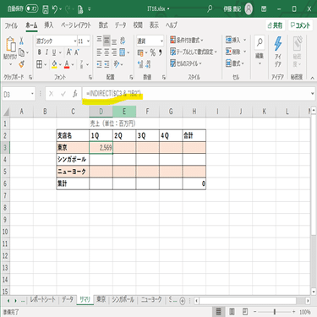The height and width of the screenshot is (317, 317).
Task: Toggle italic formatting
Action: (x=46, y=52)
